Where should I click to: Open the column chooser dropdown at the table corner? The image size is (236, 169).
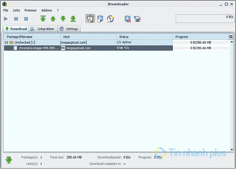tap(231, 37)
